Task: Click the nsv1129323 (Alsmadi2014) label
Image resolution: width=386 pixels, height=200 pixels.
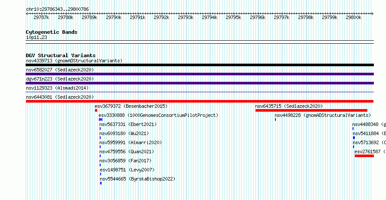Action: click(x=57, y=88)
